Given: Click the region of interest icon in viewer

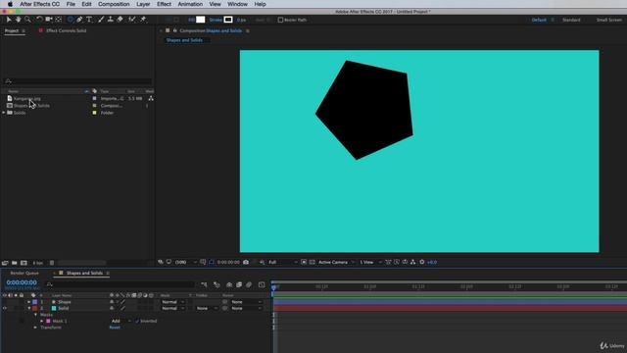Looking at the screenshot, I should point(304,262).
